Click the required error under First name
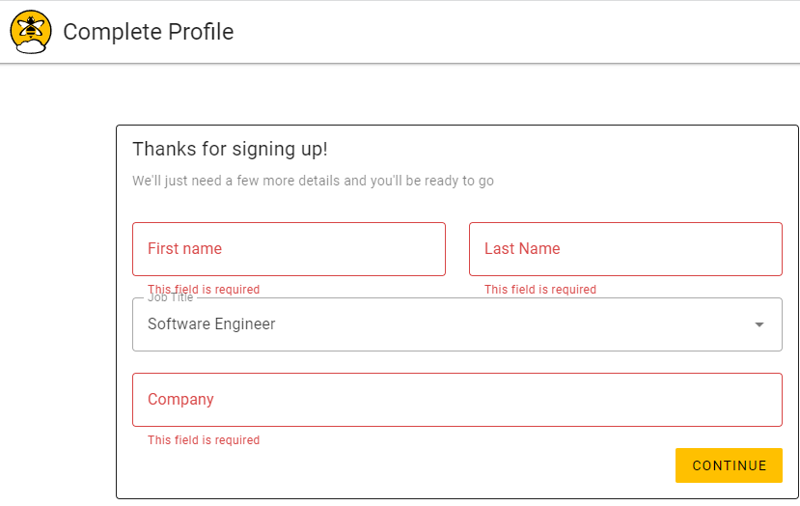Screen dimensions: 800x506 click(204, 290)
